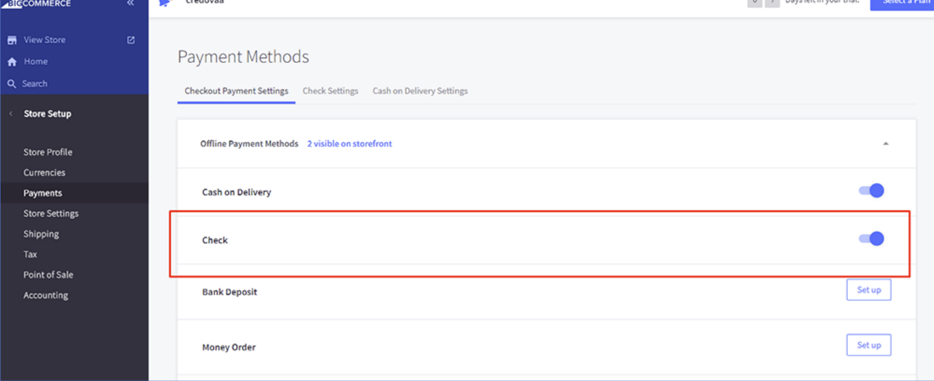Viewport: 934px width, 381px height.
Task: Open Store Profile in the sidebar
Action: (x=48, y=152)
